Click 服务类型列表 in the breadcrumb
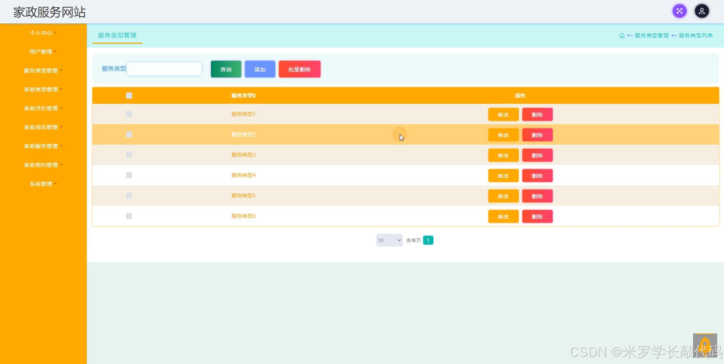The image size is (724, 364). 696,35
